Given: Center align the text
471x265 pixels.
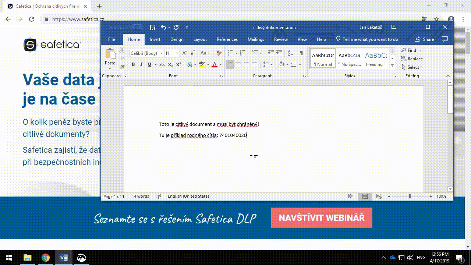Looking at the screenshot, I should (238, 65).
